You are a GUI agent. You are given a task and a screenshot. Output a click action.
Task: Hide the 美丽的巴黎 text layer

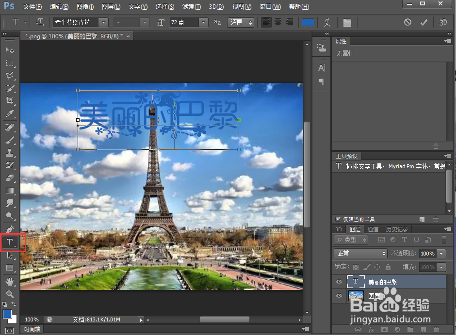click(339, 282)
